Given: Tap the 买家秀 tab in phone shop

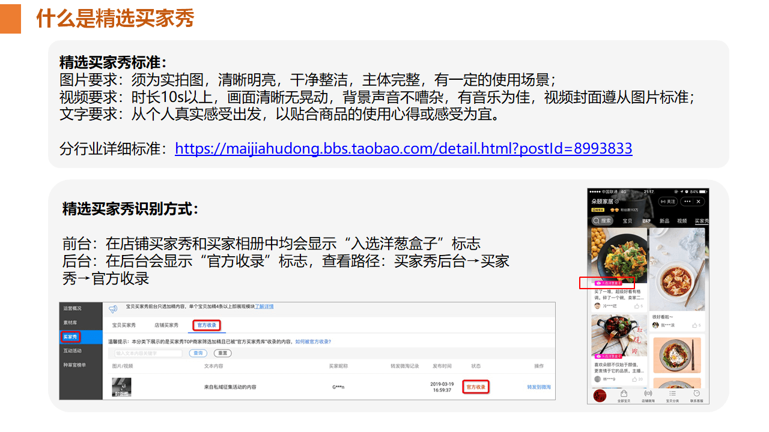Looking at the screenshot, I should pyautogui.click(x=701, y=221).
